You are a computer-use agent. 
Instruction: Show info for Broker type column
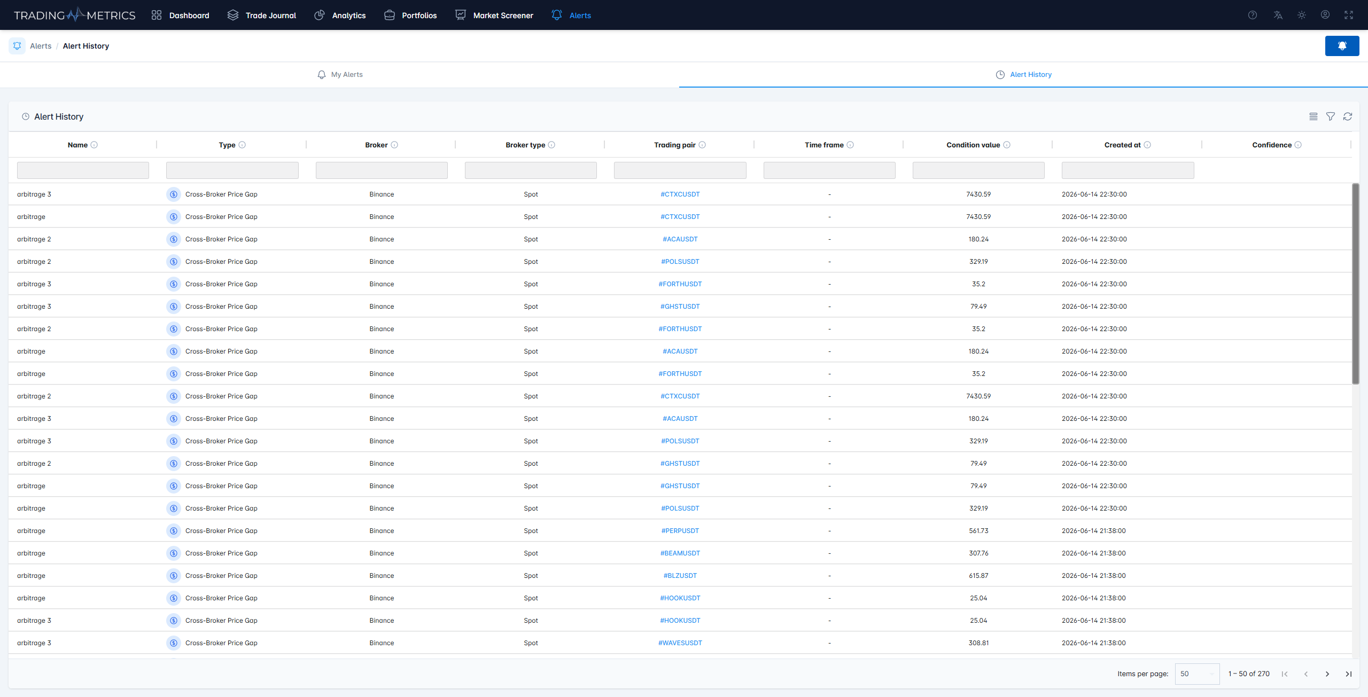pyautogui.click(x=551, y=145)
